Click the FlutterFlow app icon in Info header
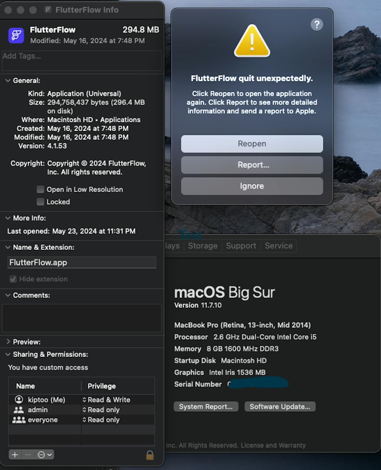Screen dimensions: 381x470 click(16, 36)
